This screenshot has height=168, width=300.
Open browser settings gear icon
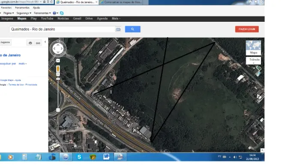[x=261, y=2]
